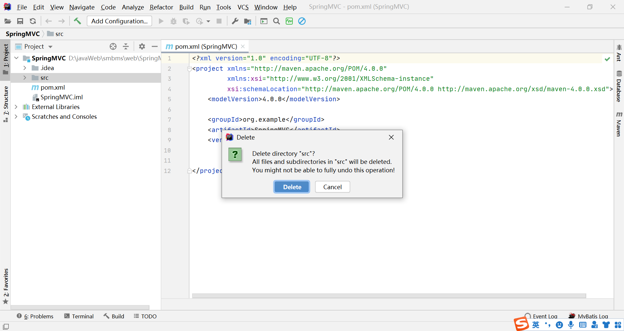Click the editor horizontal scrollbar

(389, 296)
